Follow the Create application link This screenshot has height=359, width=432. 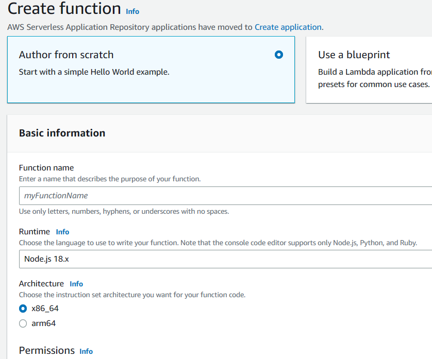pyautogui.click(x=288, y=27)
